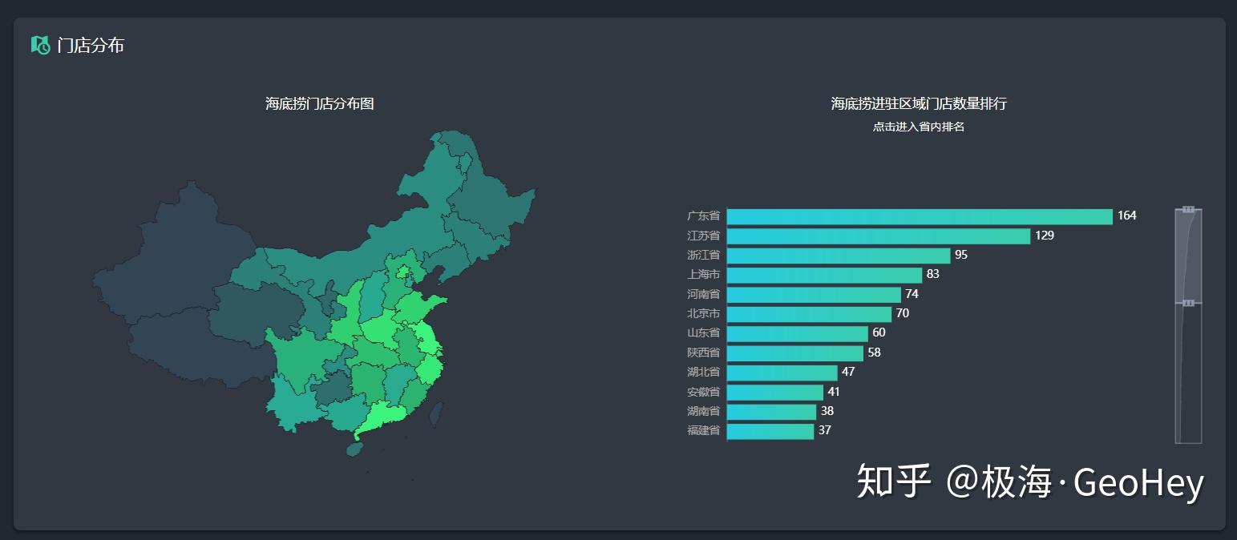Viewport: 1237px width, 540px height.
Task: Click the 门店分布 panel heading
Action: click(91, 46)
